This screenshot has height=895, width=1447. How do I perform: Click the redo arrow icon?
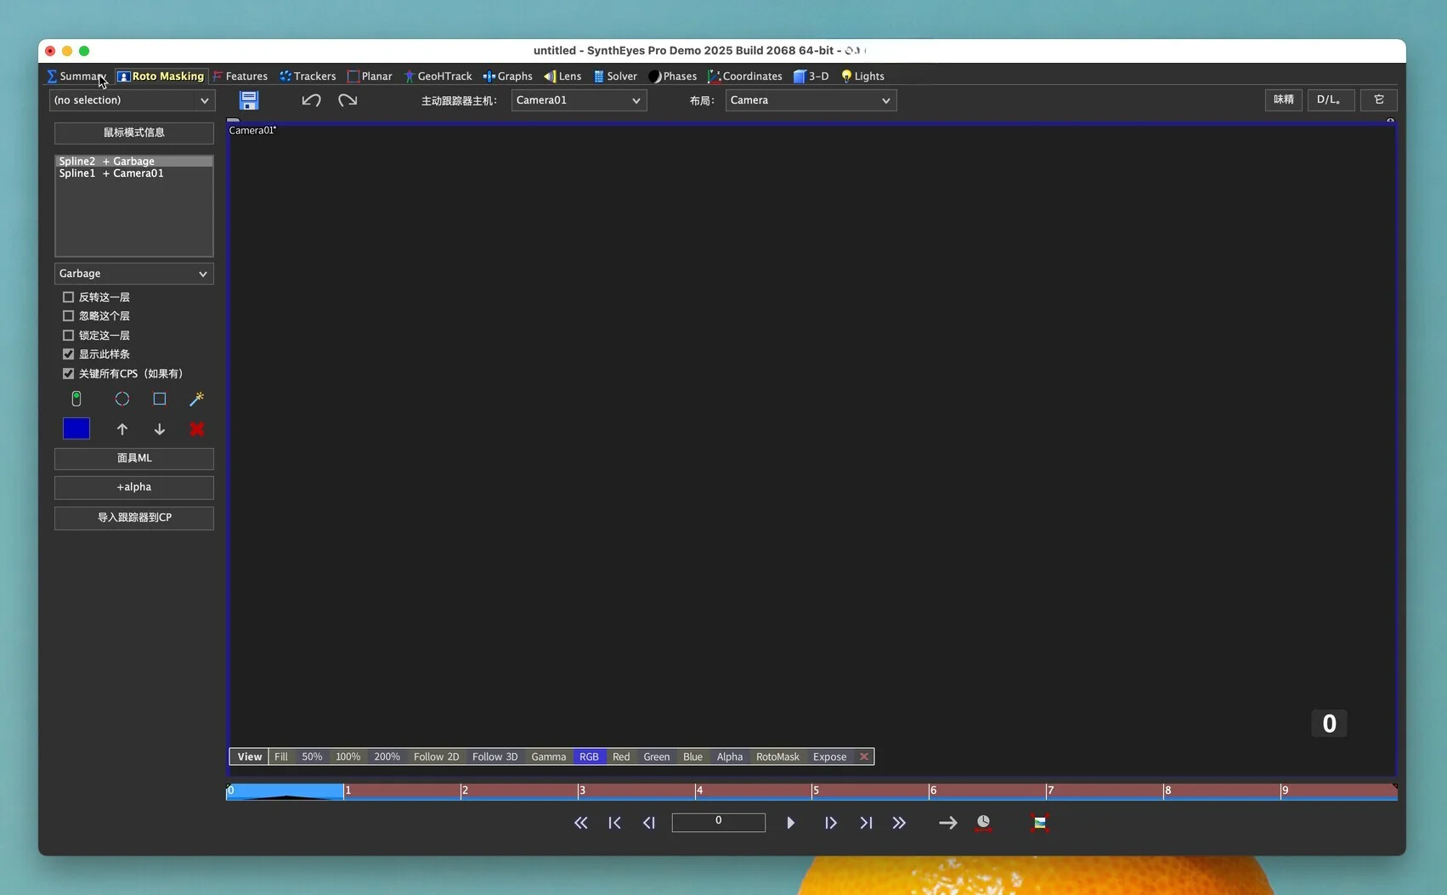tap(348, 100)
